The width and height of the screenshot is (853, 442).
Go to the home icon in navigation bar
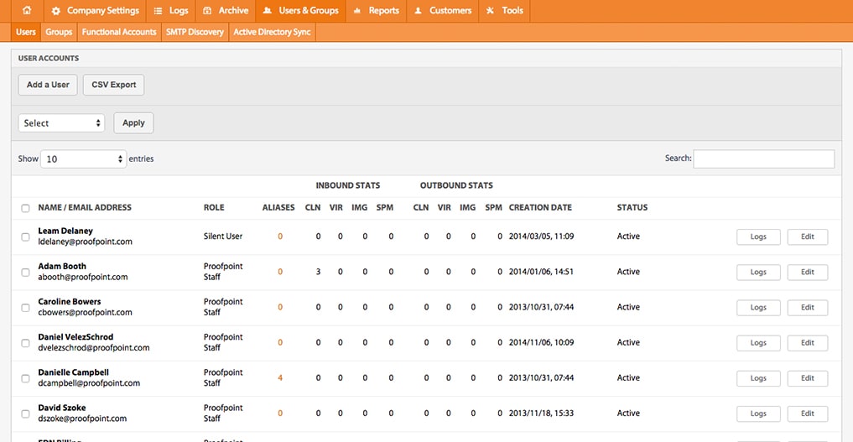click(x=27, y=10)
